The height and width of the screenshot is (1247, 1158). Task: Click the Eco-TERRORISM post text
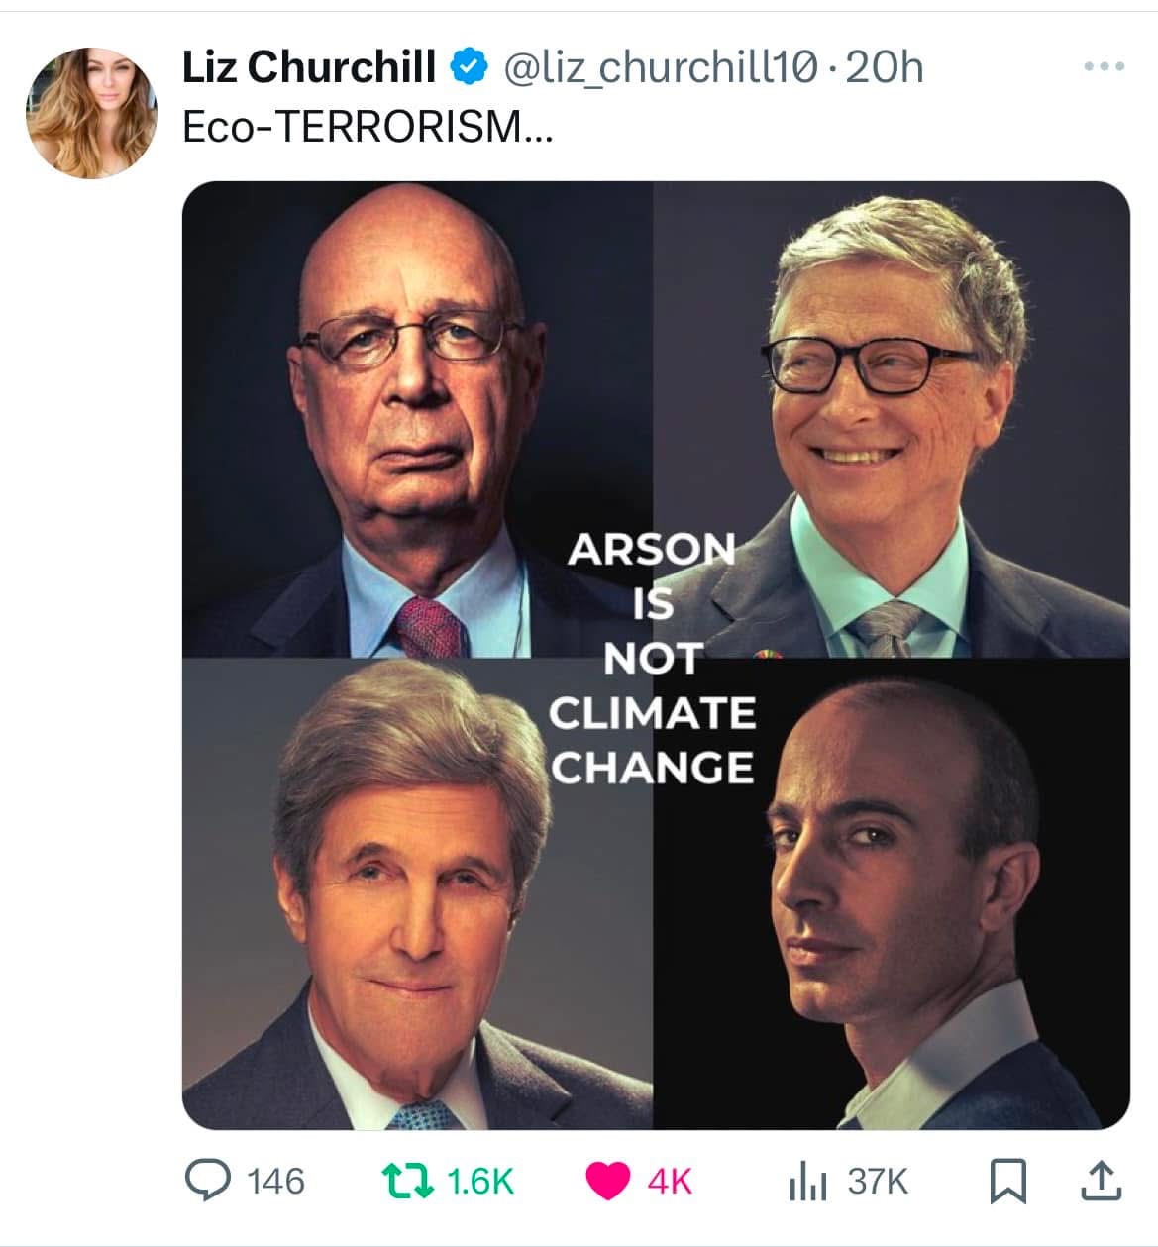[x=368, y=127]
